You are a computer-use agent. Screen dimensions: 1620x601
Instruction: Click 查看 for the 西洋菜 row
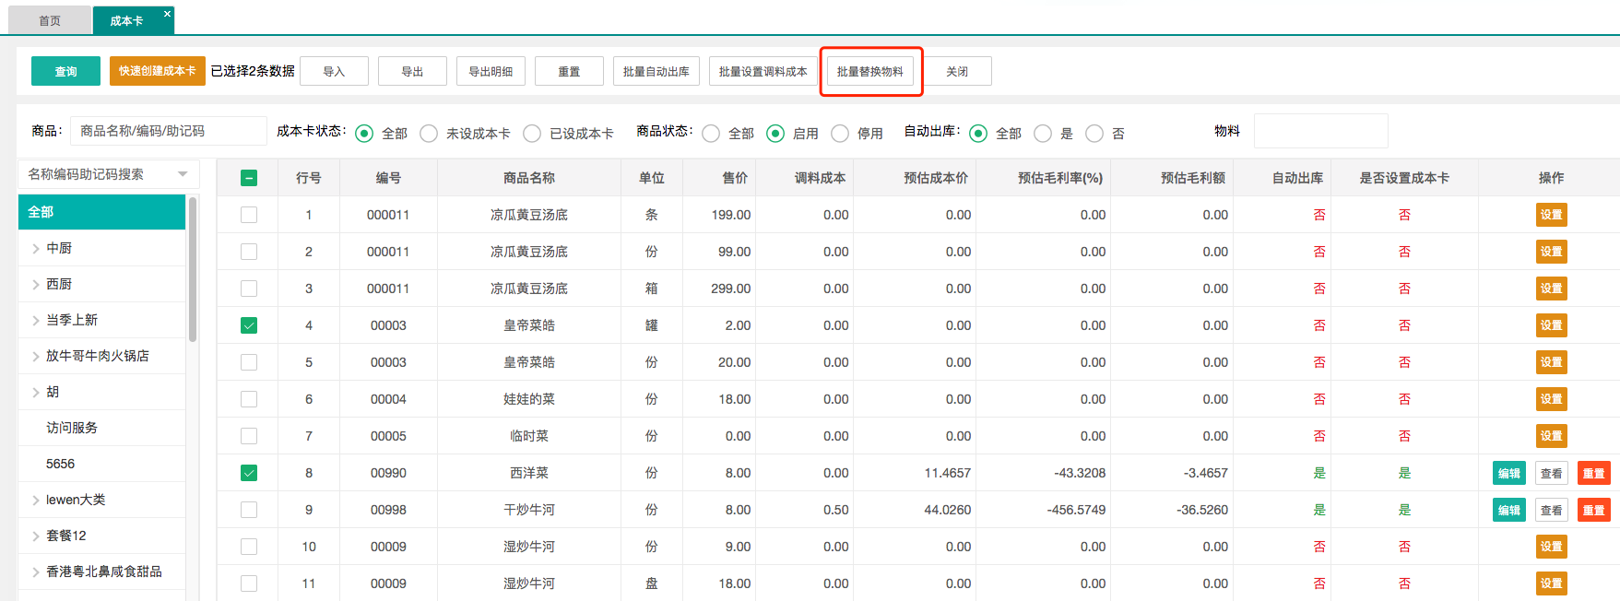1551,473
